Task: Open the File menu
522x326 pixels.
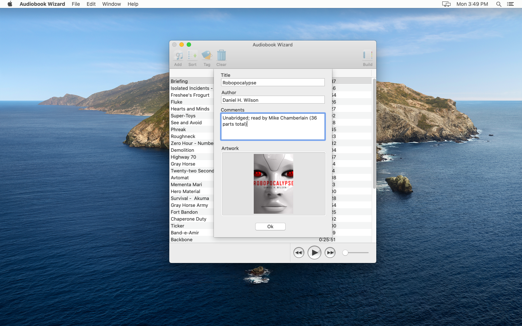Action: click(76, 4)
